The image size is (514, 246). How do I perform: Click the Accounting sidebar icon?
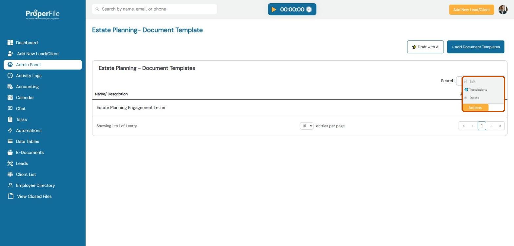click(x=10, y=86)
